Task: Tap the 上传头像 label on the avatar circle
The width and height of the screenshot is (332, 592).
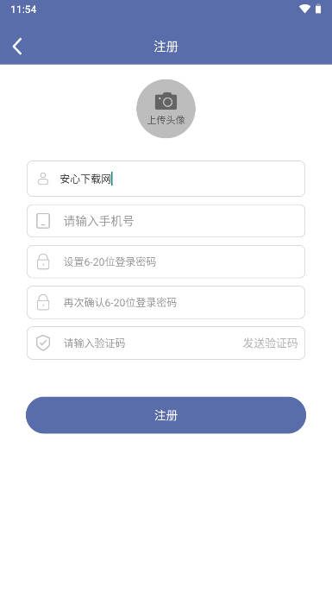Action: (x=166, y=120)
